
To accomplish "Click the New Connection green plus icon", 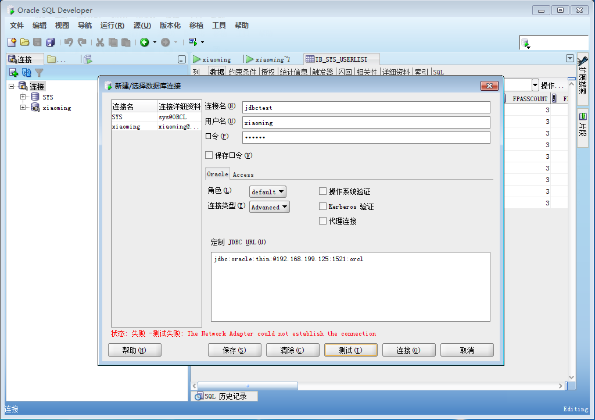I will tap(14, 73).
